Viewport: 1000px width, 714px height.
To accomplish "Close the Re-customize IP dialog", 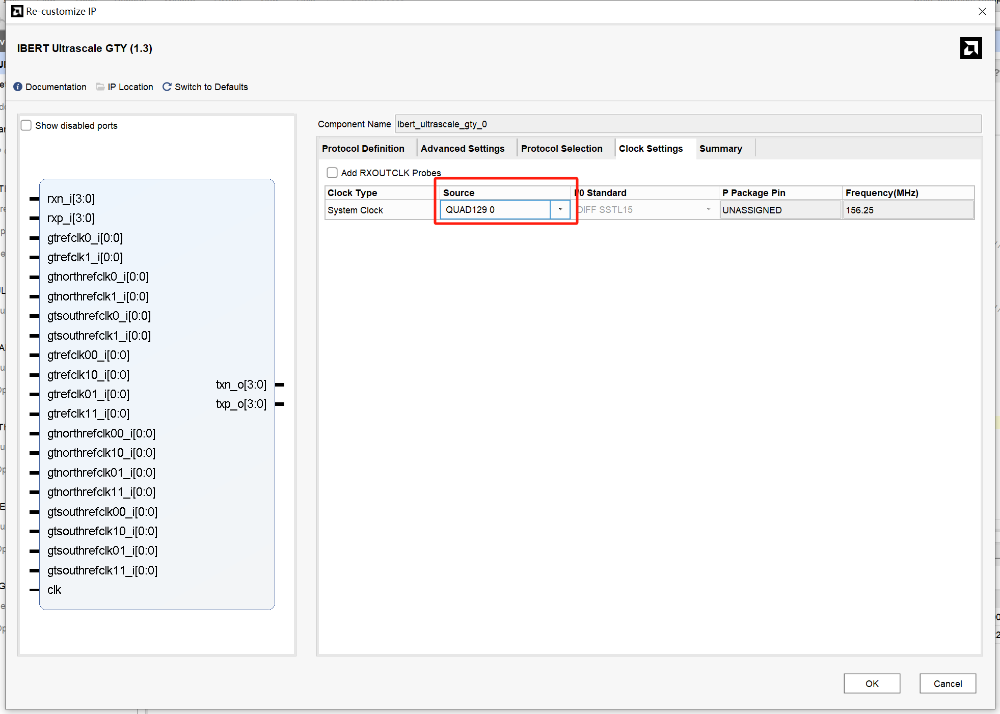I will coord(982,11).
